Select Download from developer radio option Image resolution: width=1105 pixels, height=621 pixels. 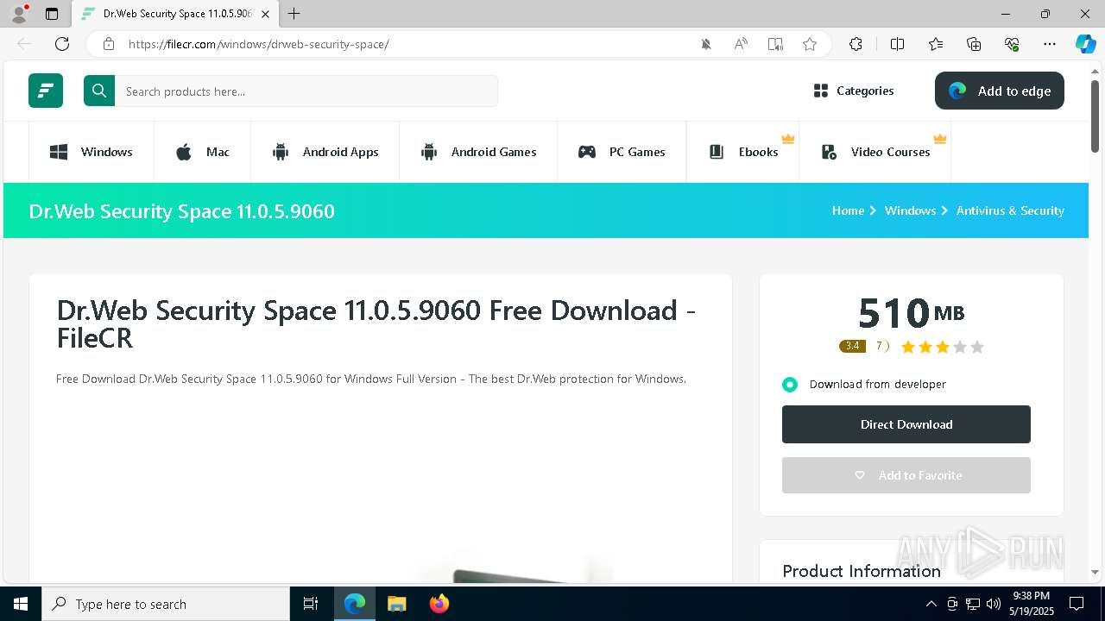point(790,385)
